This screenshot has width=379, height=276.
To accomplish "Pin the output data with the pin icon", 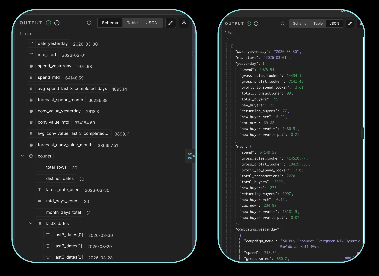I will pyautogui.click(x=184, y=23).
